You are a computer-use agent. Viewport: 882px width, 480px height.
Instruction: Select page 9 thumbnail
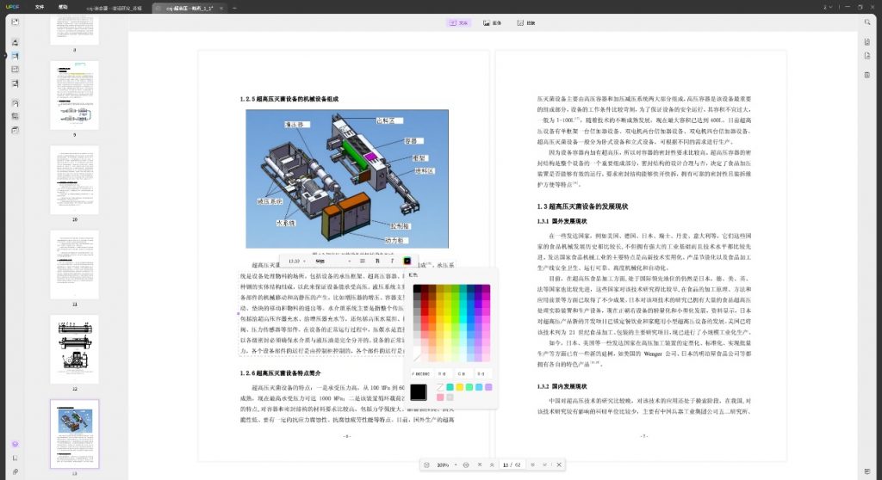(74, 95)
